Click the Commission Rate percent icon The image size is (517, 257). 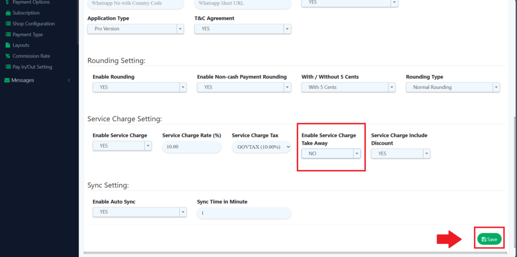(x=8, y=56)
